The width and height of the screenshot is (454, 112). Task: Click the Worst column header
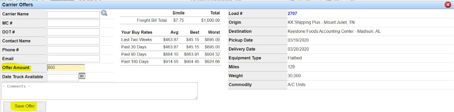pyautogui.click(x=214, y=32)
